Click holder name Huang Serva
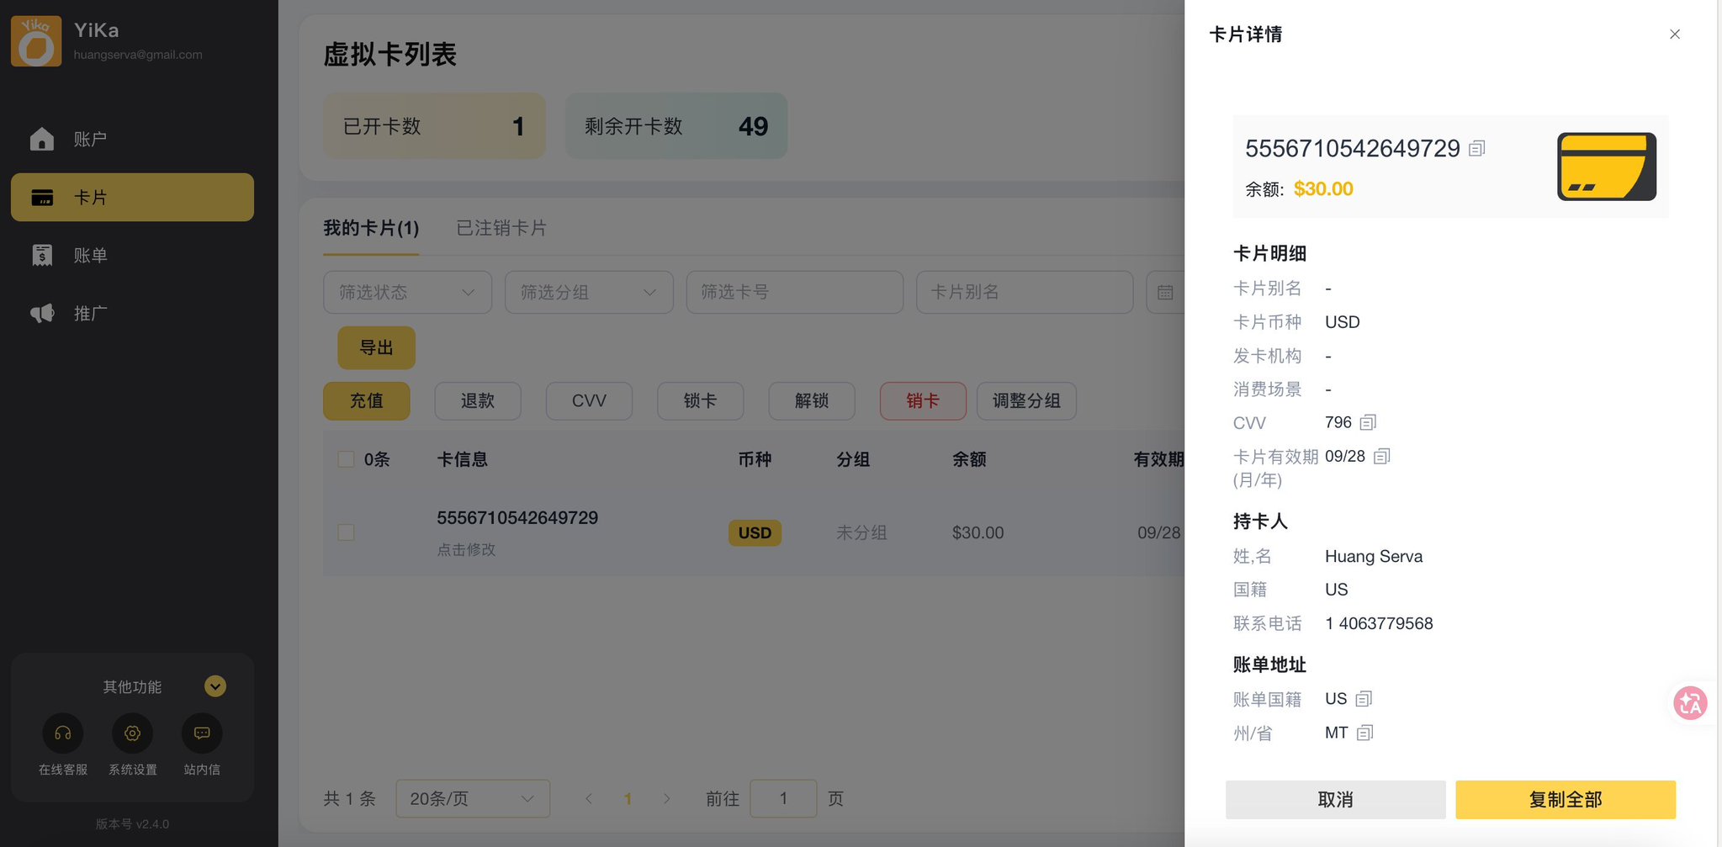The height and width of the screenshot is (847, 1722). tap(1374, 556)
